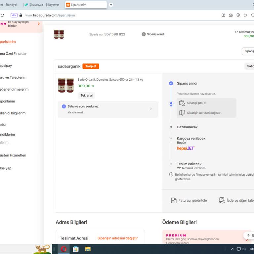Image resolution: width=254 pixels, height=254 pixels.
Task: Click the tomato paste product thumbnail
Action: 66,85
